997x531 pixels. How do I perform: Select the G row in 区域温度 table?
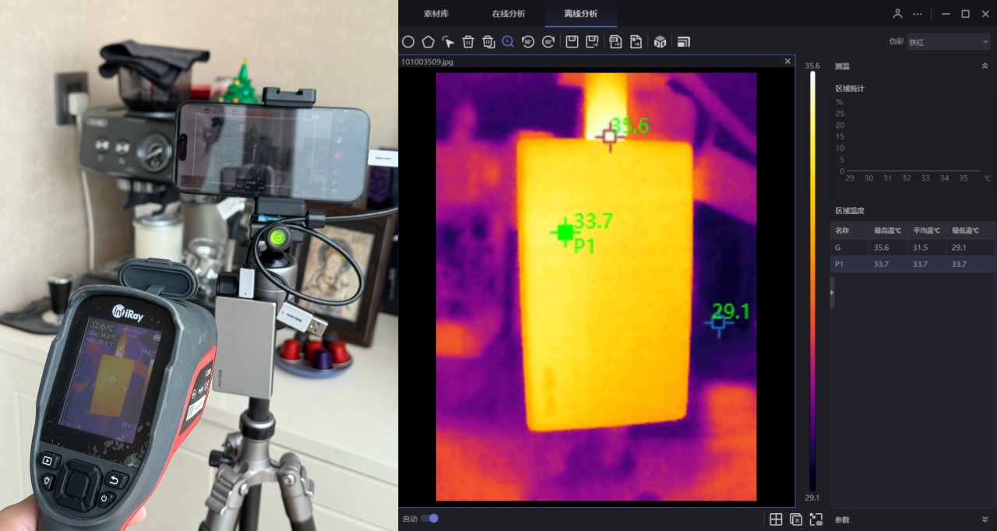pos(913,248)
